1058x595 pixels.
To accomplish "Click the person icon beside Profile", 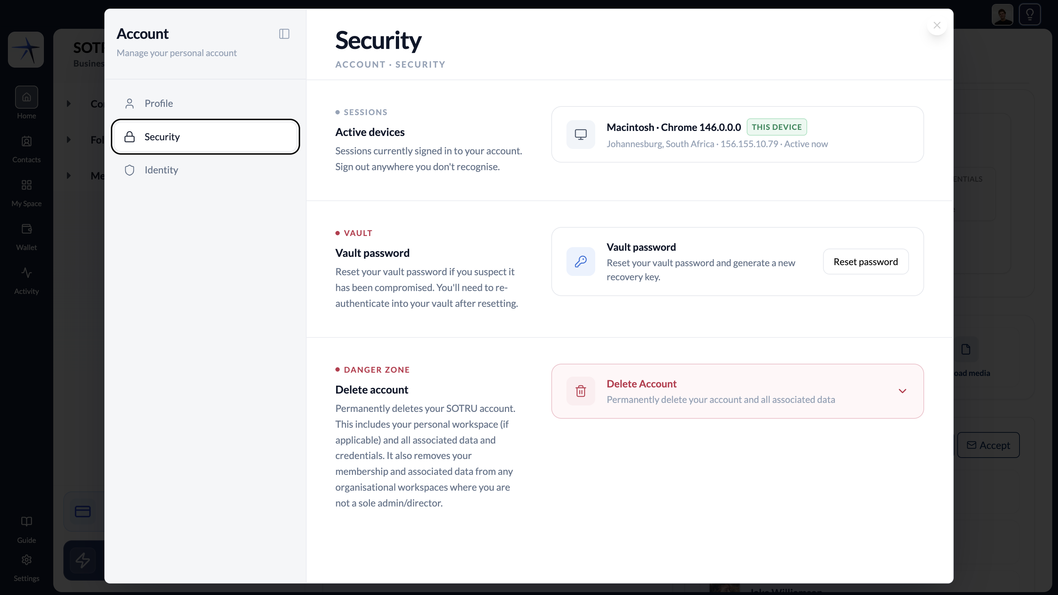I will pos(130,104).
